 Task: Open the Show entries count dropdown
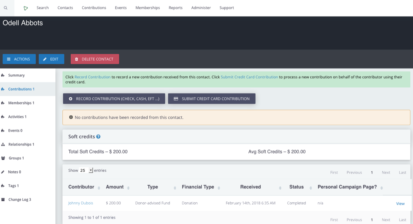click(x=86, y=170)
